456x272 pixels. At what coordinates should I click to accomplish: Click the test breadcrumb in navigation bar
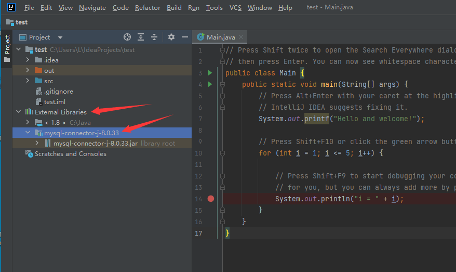point(17,22)
